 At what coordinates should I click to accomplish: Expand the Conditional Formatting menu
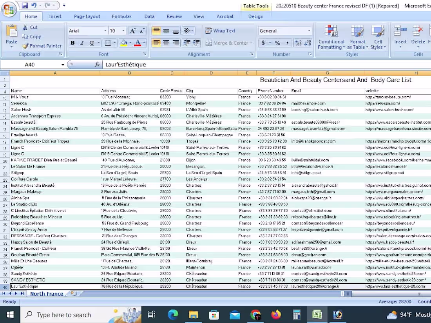coord(331,37)
